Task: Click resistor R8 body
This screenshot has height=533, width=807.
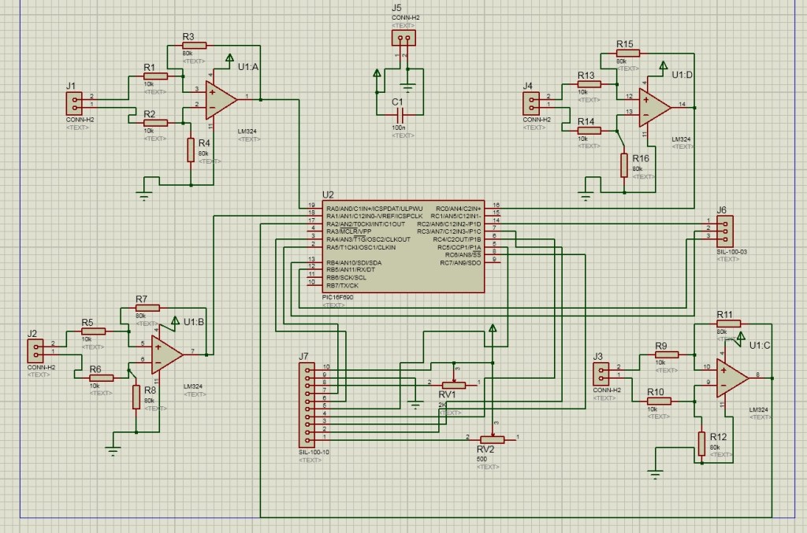Action: tap(136, 397)
